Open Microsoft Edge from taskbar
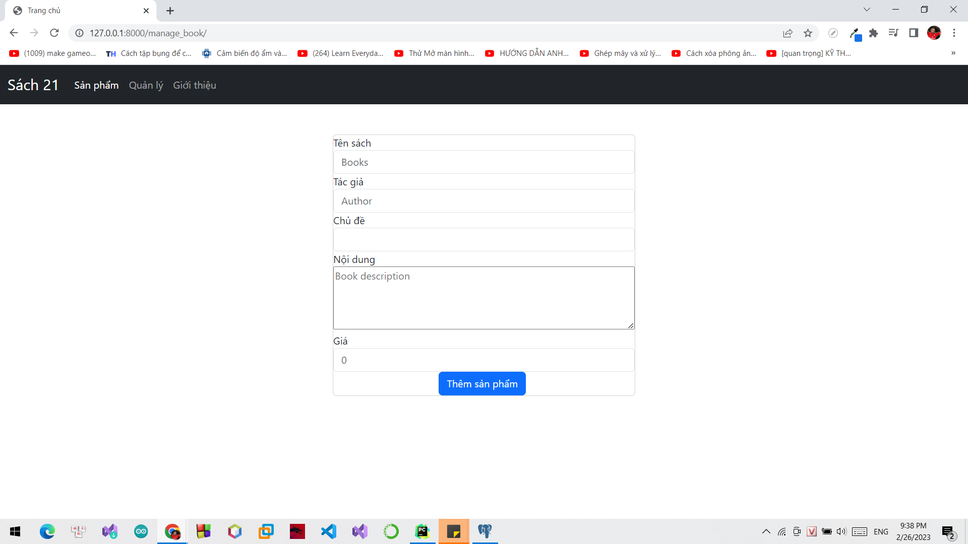 [47, 531]
